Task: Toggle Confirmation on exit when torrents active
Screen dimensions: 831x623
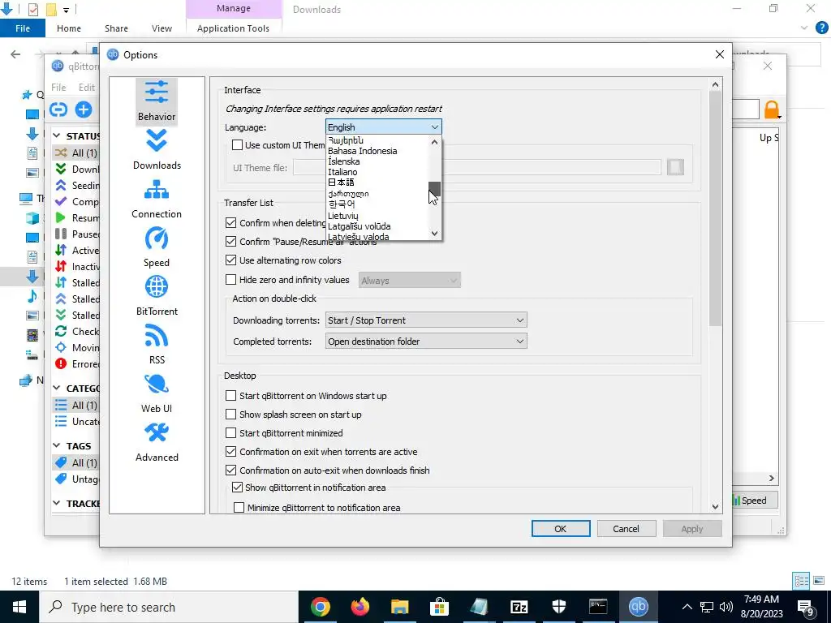Action: 230,452
